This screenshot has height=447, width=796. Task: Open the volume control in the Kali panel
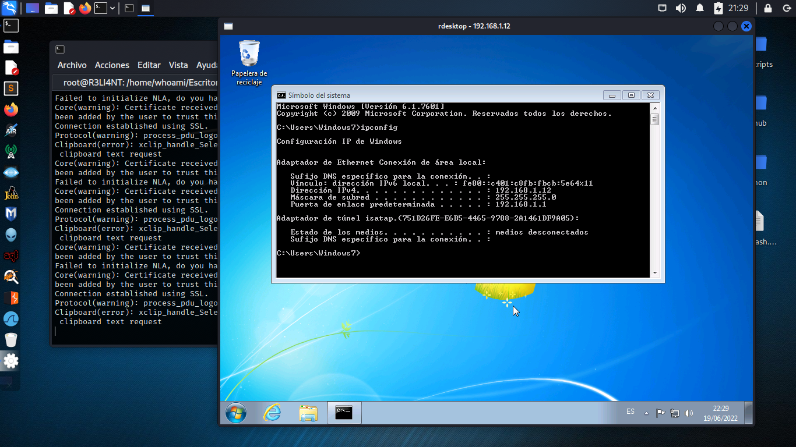tap(681, 8)
